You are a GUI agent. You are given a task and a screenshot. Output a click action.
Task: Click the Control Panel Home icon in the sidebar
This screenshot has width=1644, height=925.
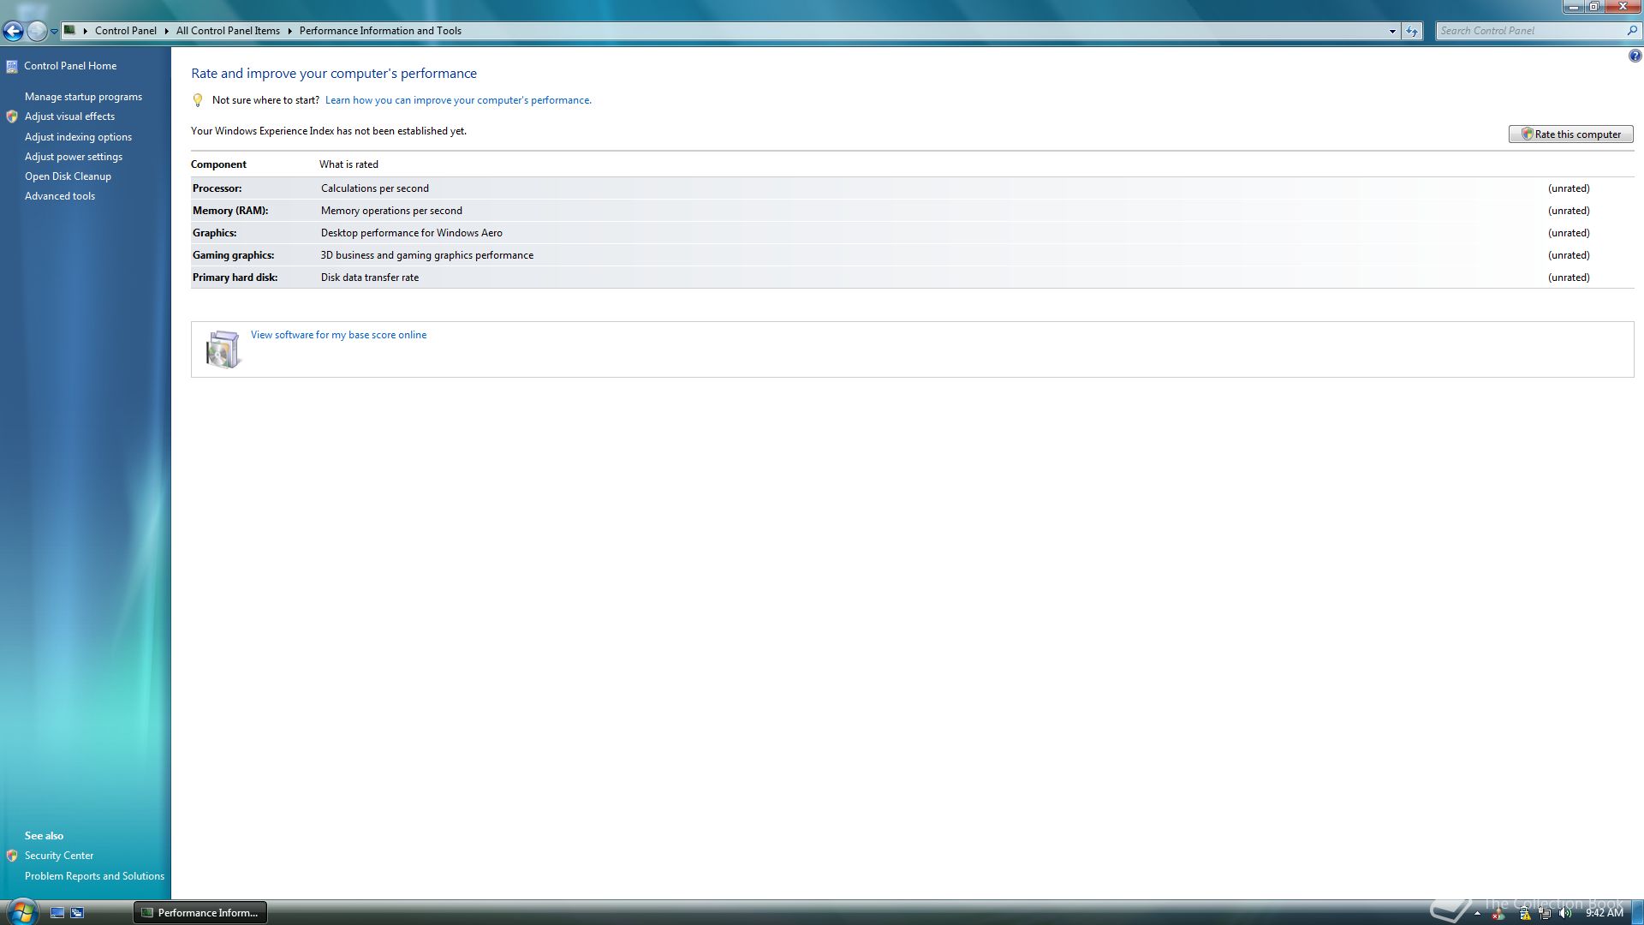point(12,66)
